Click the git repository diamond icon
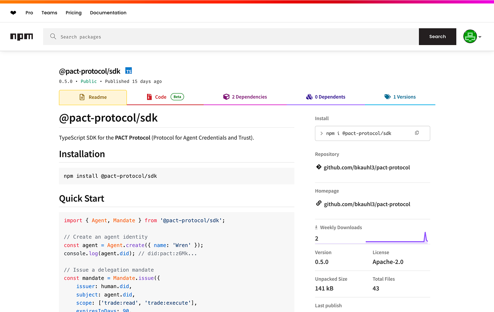494x312 pixels. coord(319,167)
